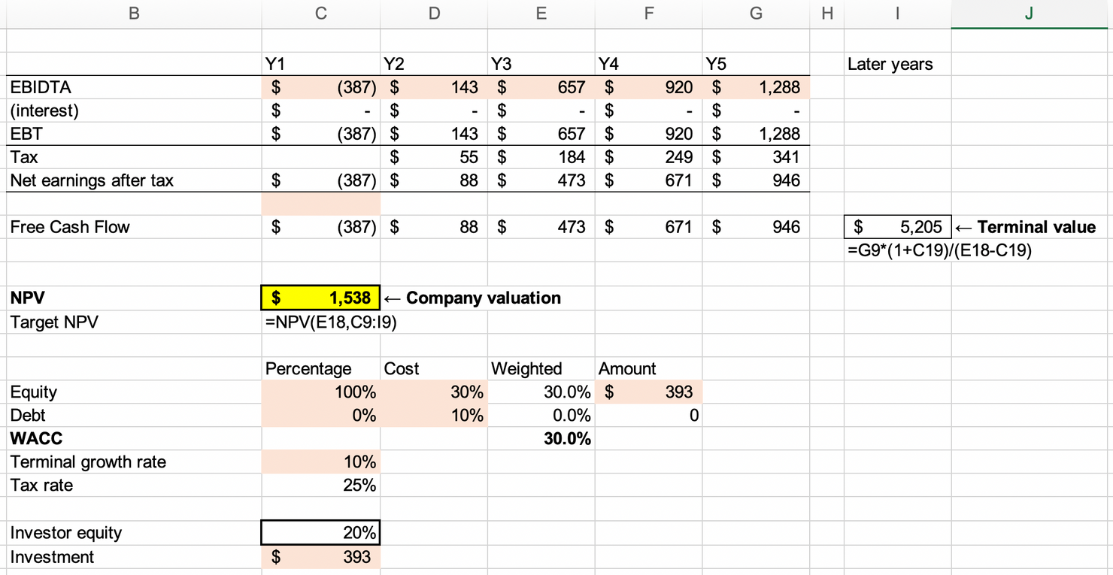Click the Cost column heading
The width and height of the screenshot is (1113, 575).
pyautogui.click(x=402, y=368)
